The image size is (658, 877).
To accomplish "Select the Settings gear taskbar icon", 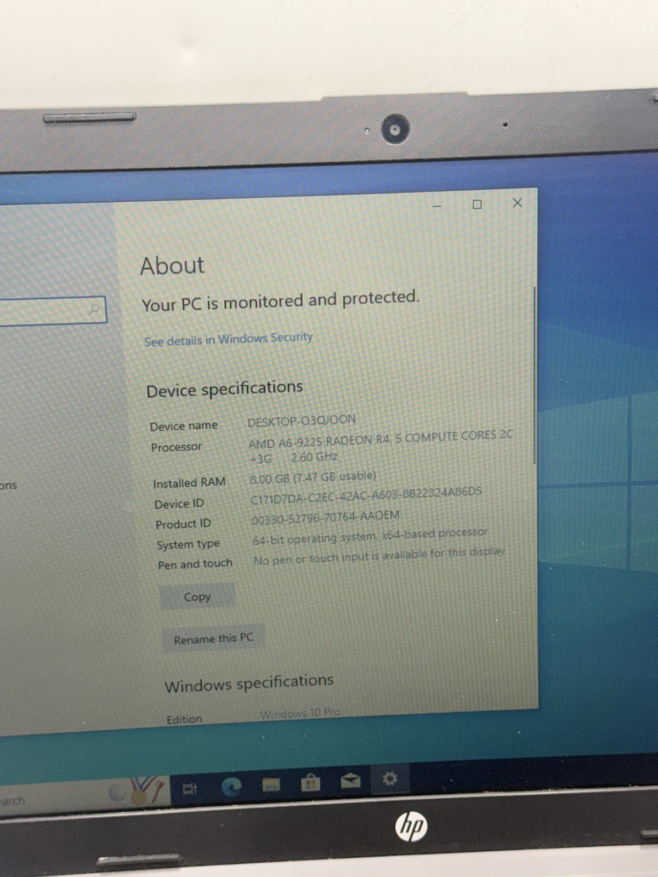I will tap(389, 778).
